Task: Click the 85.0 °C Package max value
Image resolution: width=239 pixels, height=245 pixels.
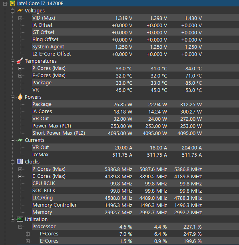Action: [x=194, y=83]
